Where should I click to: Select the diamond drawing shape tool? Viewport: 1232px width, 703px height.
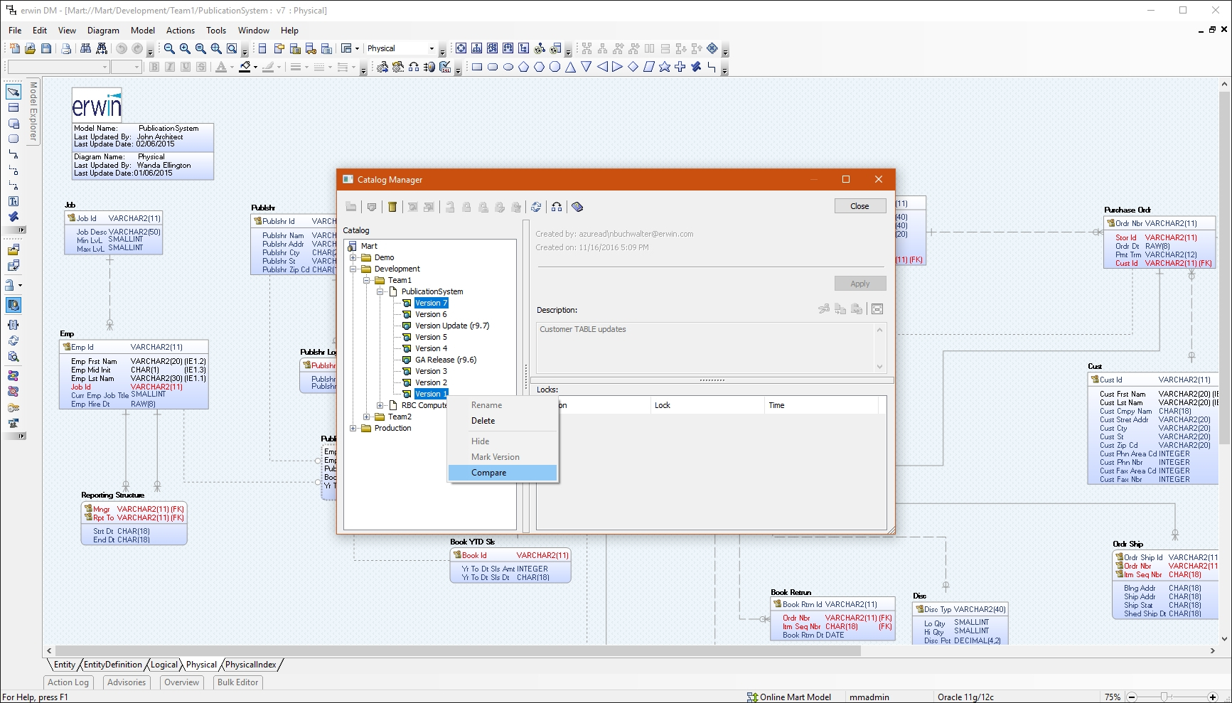(x=633, y=67)
